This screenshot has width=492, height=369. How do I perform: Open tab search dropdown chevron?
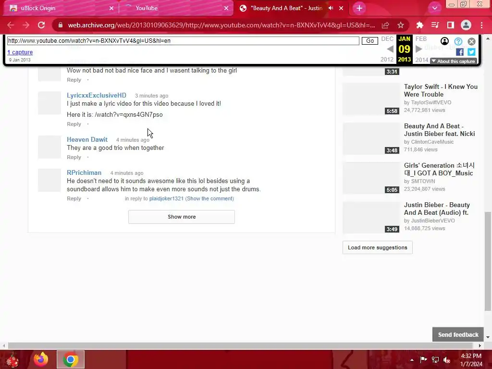[x=434, y=8]
